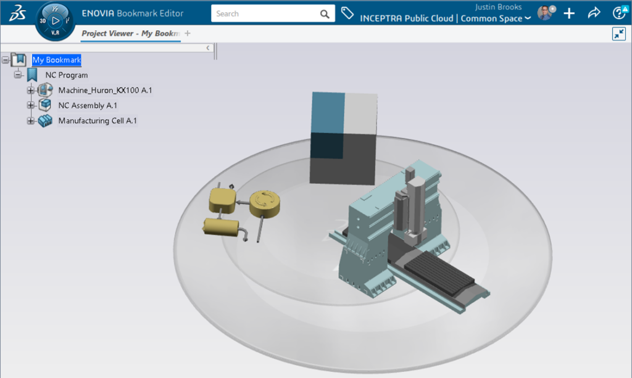The image size is (632, 378).
Task: Click the Share arrow icon
Action: point(594,14)
